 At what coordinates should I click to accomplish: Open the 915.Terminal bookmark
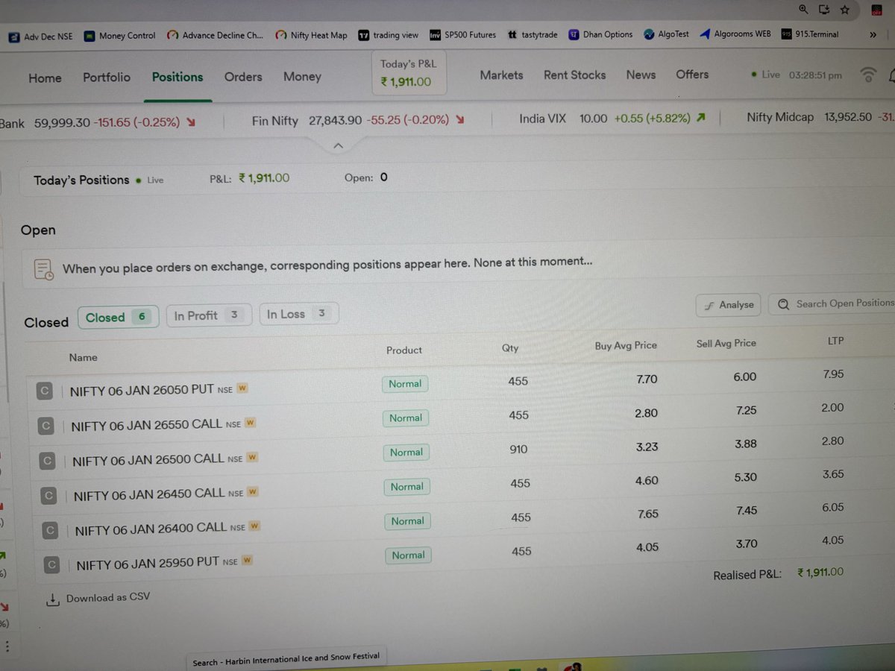click(x=810, y=34)
